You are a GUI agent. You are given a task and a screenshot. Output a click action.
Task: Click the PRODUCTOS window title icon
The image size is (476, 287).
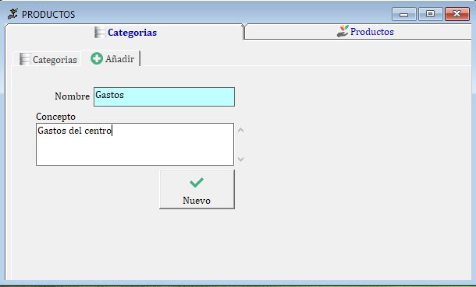point(12,14)
